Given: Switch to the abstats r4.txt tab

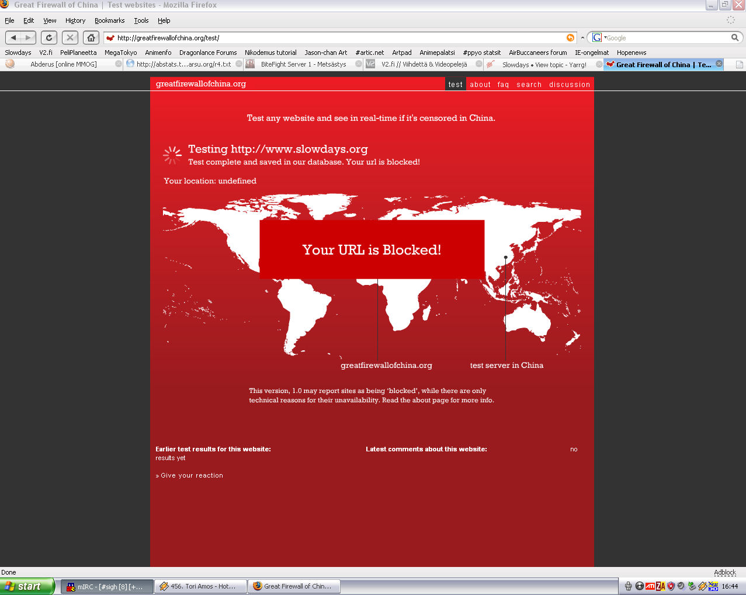Looking at the screenshot, I should (x=183, y=64).
